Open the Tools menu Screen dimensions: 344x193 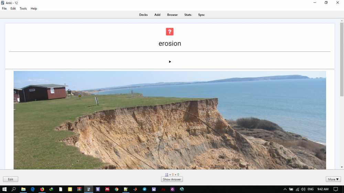click(x=23, y=9)
